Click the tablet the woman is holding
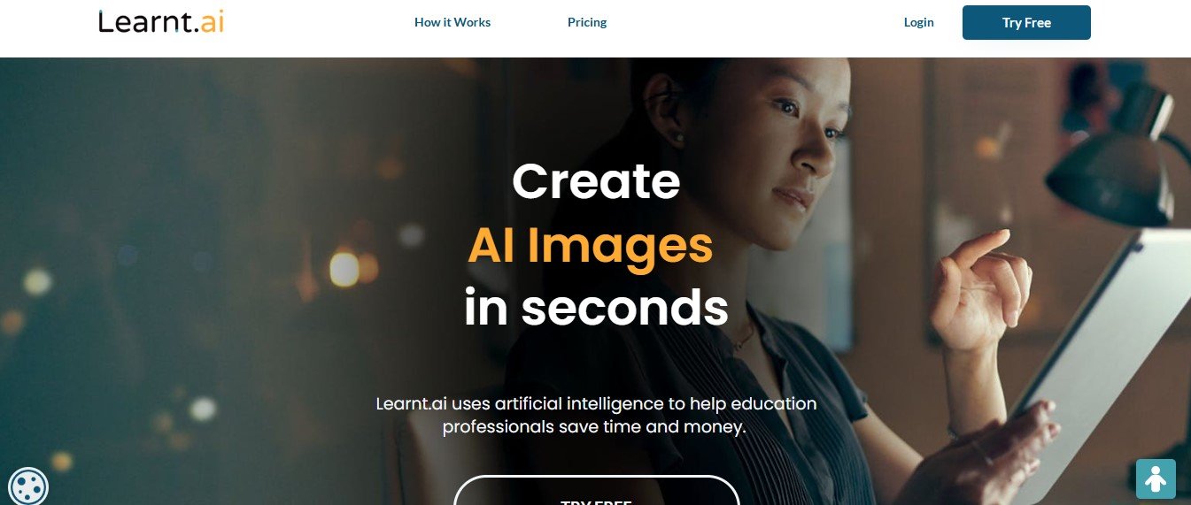This screenshot has height=505, width=1191. [1107, 354]
